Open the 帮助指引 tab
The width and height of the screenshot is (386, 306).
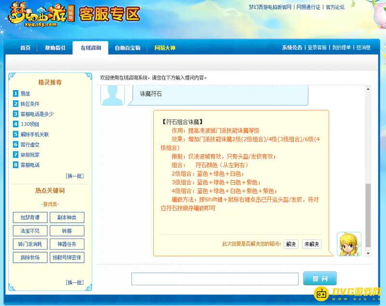55,48
